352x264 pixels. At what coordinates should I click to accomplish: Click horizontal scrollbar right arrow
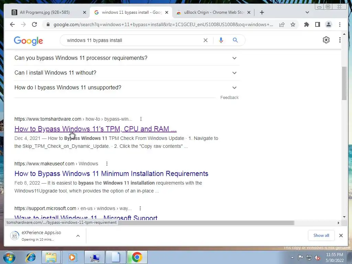click(x=338, y=223)
